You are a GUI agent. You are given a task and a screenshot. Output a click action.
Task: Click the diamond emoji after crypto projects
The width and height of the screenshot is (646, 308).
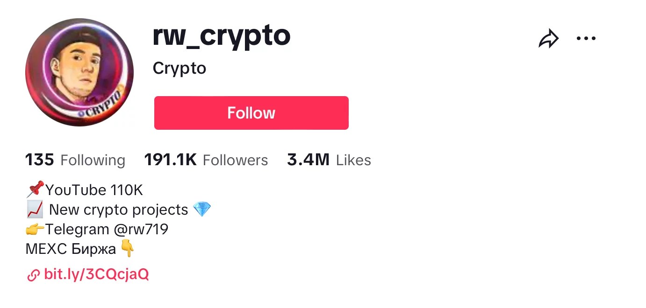(203, 209)
